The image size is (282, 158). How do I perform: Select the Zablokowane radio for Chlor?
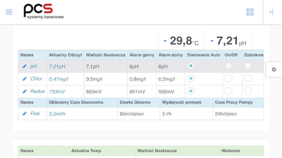pyautogui.click(x=248, y=79)
